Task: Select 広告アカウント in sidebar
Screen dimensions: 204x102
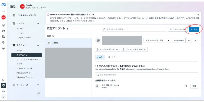Action: pyautogui.click(x=27, y=55)
